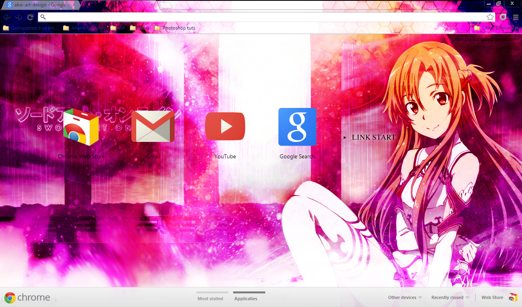This screenshot has width=522, height=307.
Task: Bookmark this page with the star icon
Action: click(x=490, y=17)
